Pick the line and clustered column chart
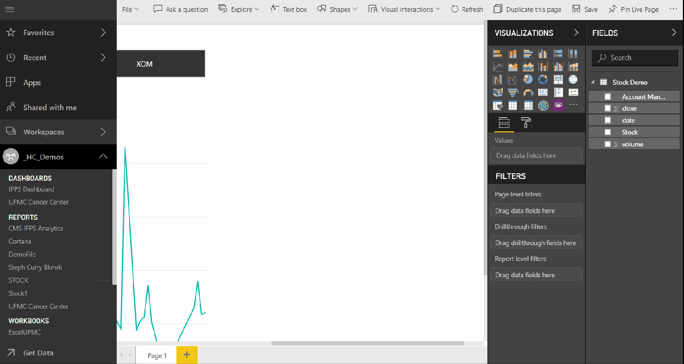The width and height of the screenshot is (684, 364). point(558,66)
